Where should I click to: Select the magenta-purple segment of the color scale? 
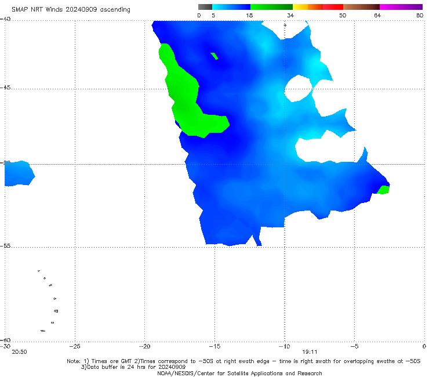coord(401,7)
